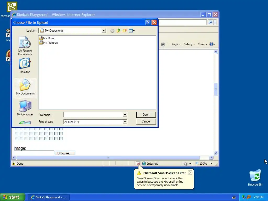Image resolution: width=268 pixels, height=201 pixels.
Task: Click the dialog Help question mark button
Action: tap(148, 23)
